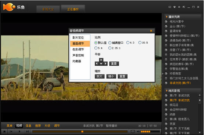This screenshot has height=135, width=204.
Task: Pan picture left with the left arrow
Action: point(97,63)
